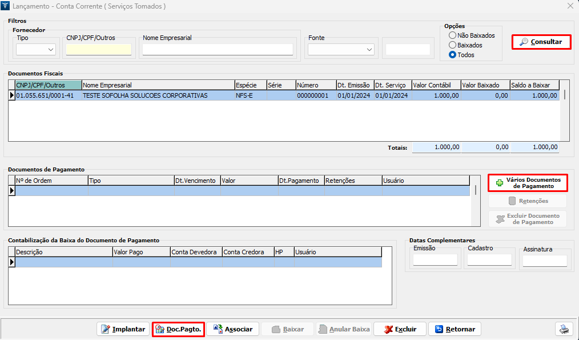Sort by Nome Empresarial column header
This screenshot has height=340, width=579.
158,85
